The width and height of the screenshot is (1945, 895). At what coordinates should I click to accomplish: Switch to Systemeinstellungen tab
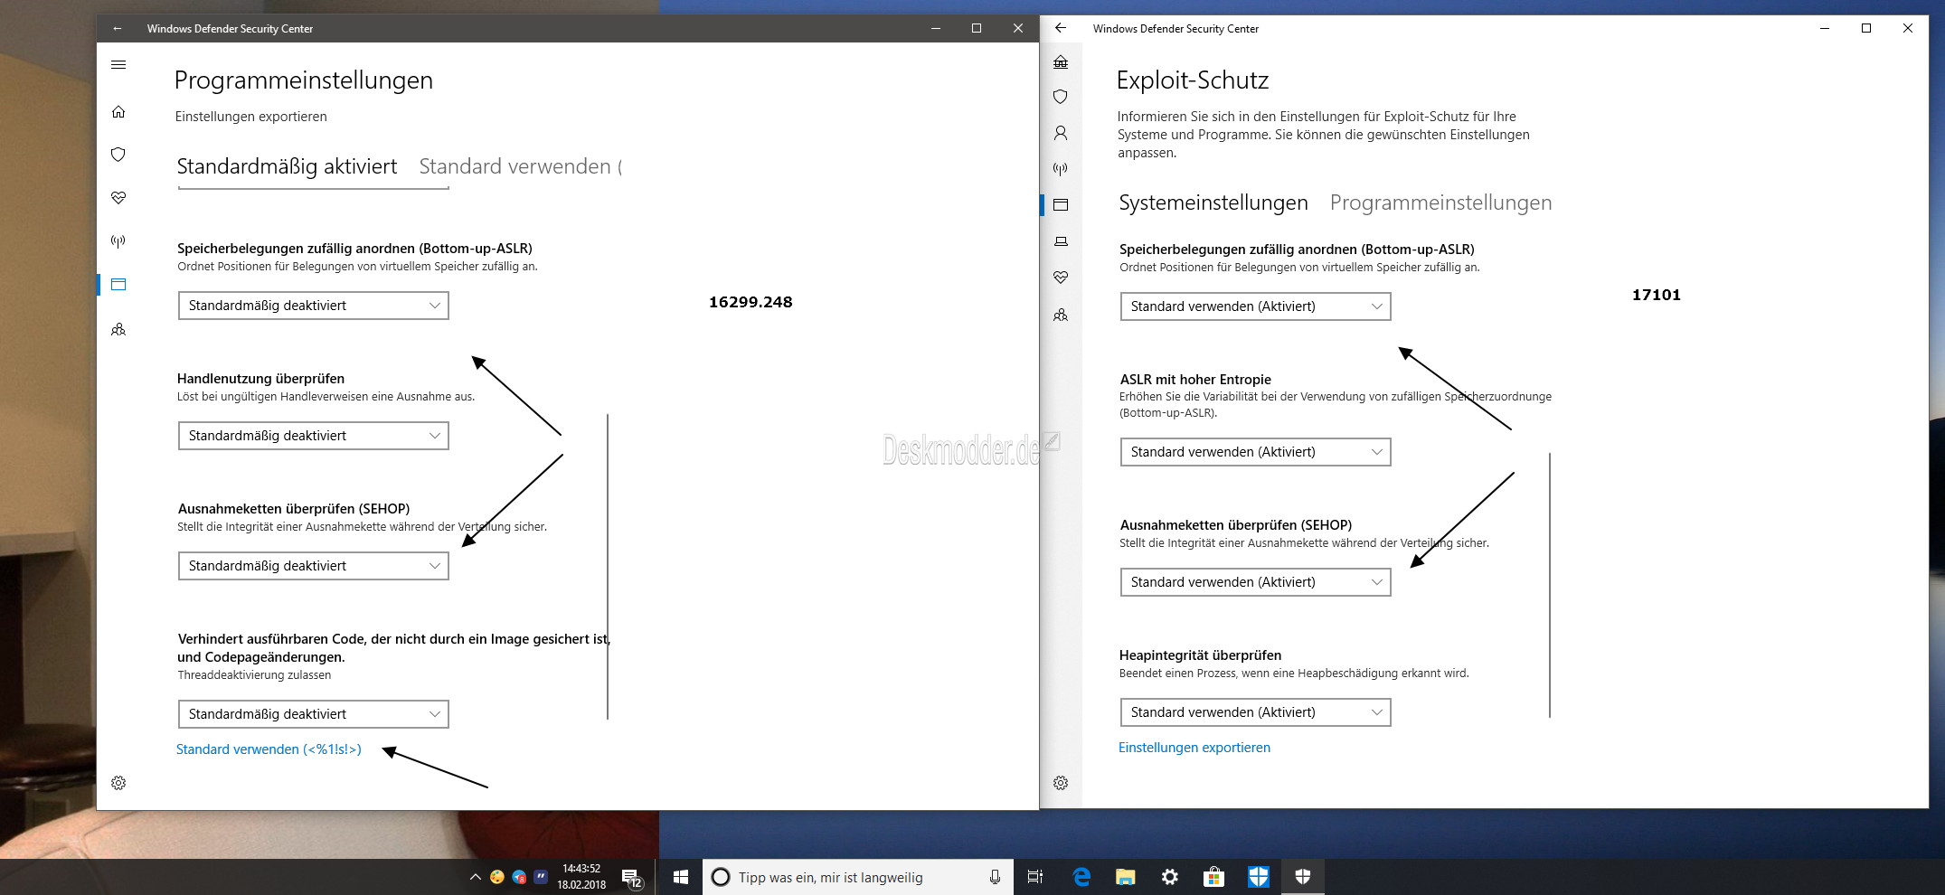[x=1213, y=203]
